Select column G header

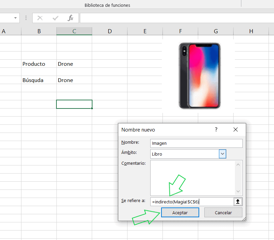point(216,31)
